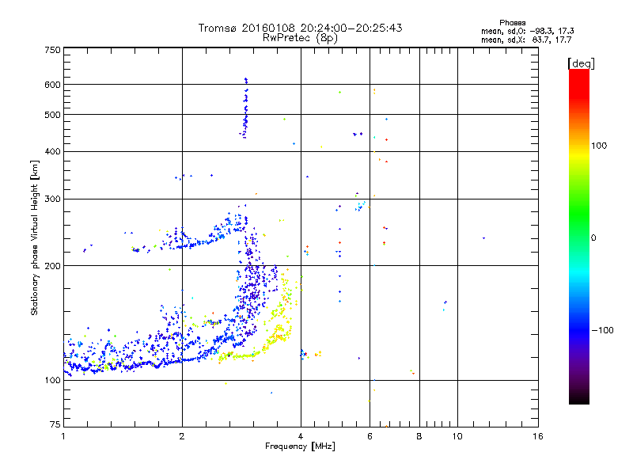Screen dimensions: 633x475
Task: Click x-axis tick label '8'
Action: pyautogui.click(x=419, y=436)
